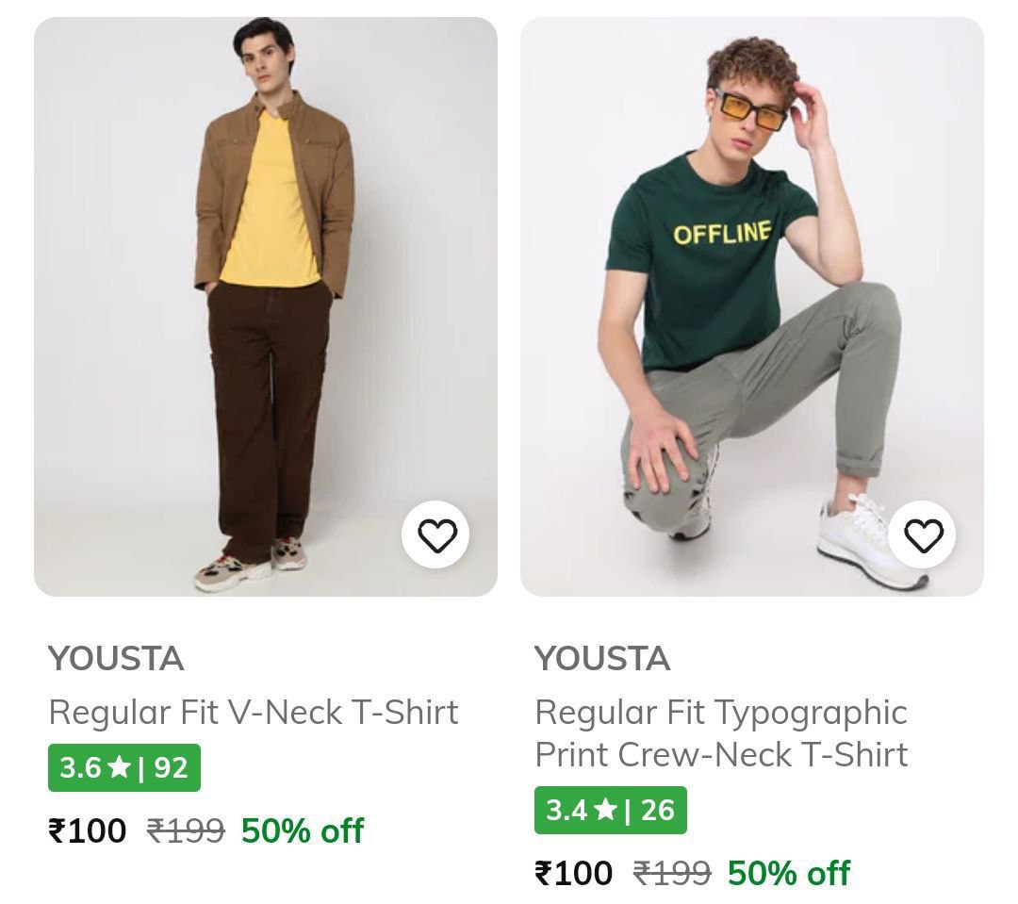Viewport: 1018px width, 904px height.
Task: Tap YOUSTA brand above V-Neck T-Shirt
Action: 116,659
